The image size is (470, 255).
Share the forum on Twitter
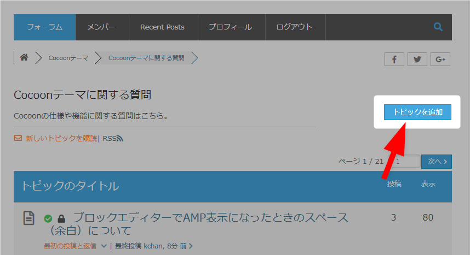click(x=417, y=59)
